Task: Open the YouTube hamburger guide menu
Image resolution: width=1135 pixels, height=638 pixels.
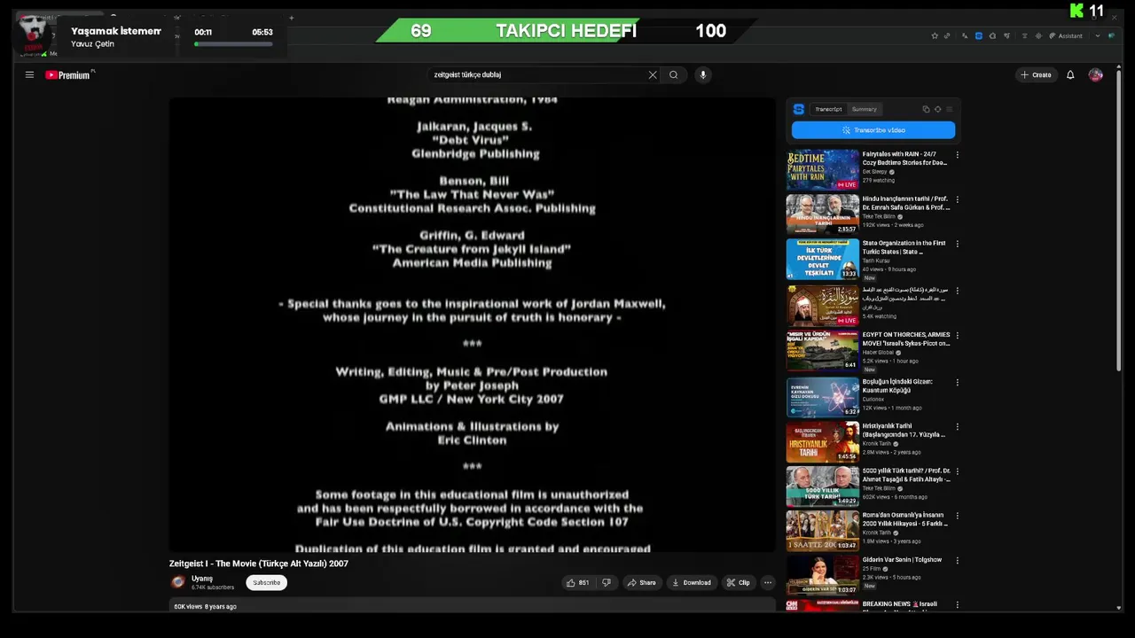Action: click(x=29, y=75)
